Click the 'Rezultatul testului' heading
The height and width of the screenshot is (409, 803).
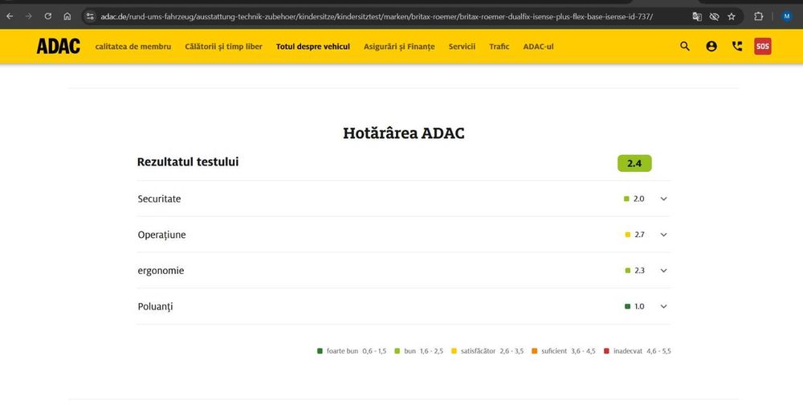[188, 162]
